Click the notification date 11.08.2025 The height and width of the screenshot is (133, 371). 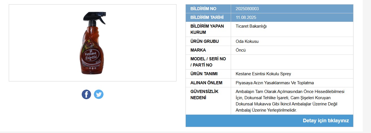pos(246,17)
